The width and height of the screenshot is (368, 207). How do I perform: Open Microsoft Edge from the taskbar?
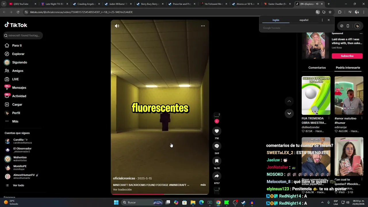(202, 202)
